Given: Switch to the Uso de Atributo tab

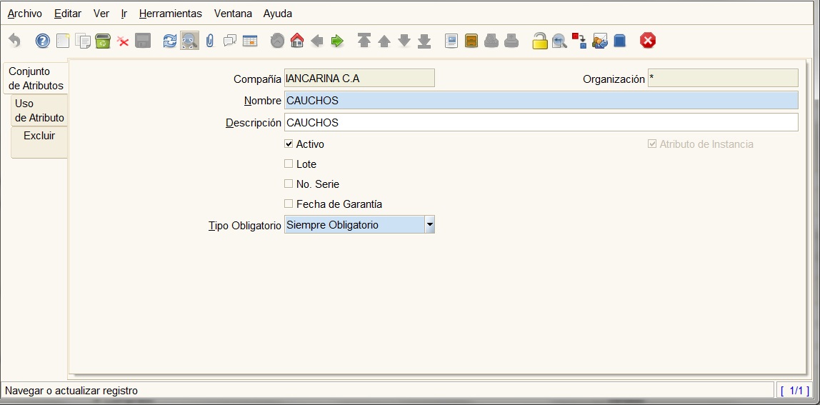Looking at the screenshot, I should [x=39, y=111].
